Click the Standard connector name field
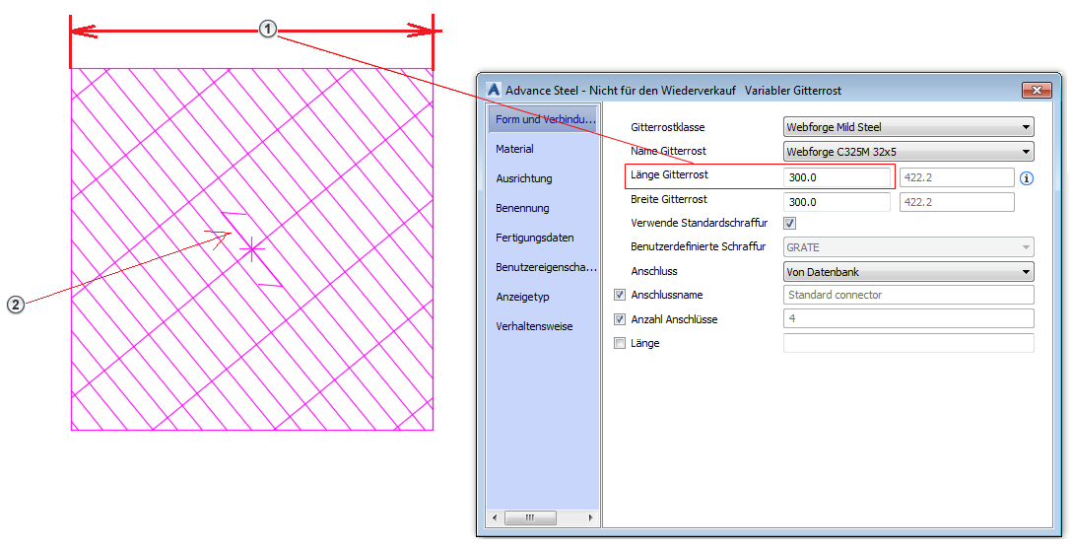 [908, 295]
